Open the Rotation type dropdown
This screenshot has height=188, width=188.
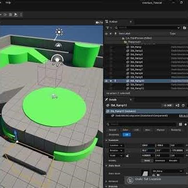[x=116, y=150]
